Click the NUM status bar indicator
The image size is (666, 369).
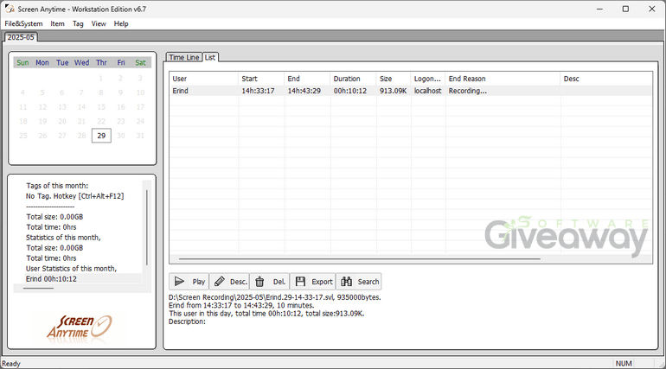point(624,364)
